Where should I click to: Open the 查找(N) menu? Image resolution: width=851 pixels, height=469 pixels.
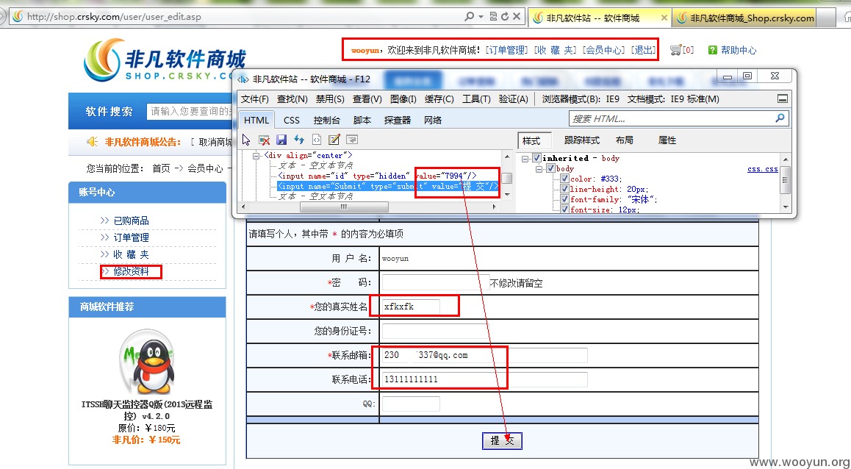(292, 99)
